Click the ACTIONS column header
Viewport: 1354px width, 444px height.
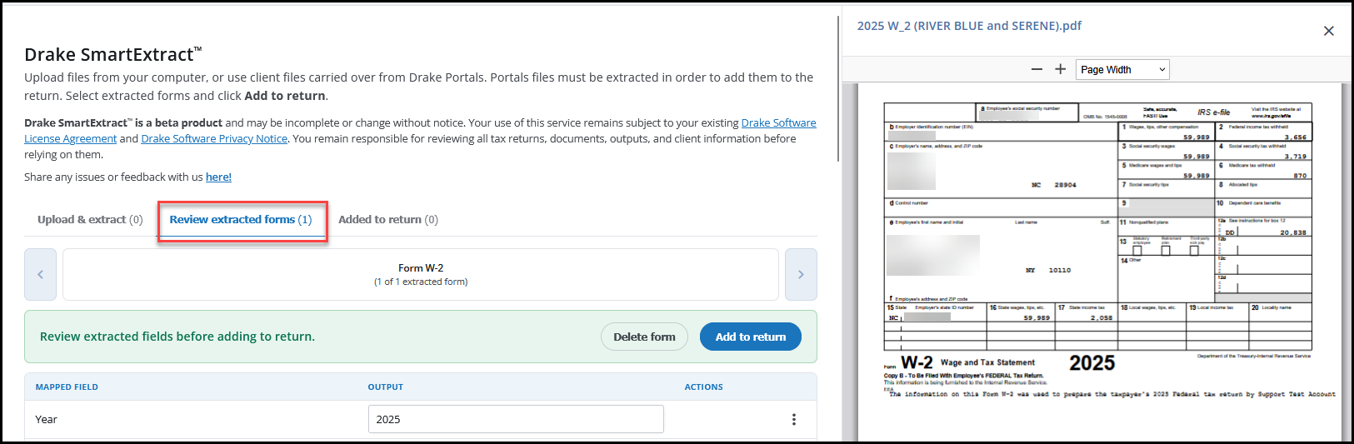[x=704, y=387]
